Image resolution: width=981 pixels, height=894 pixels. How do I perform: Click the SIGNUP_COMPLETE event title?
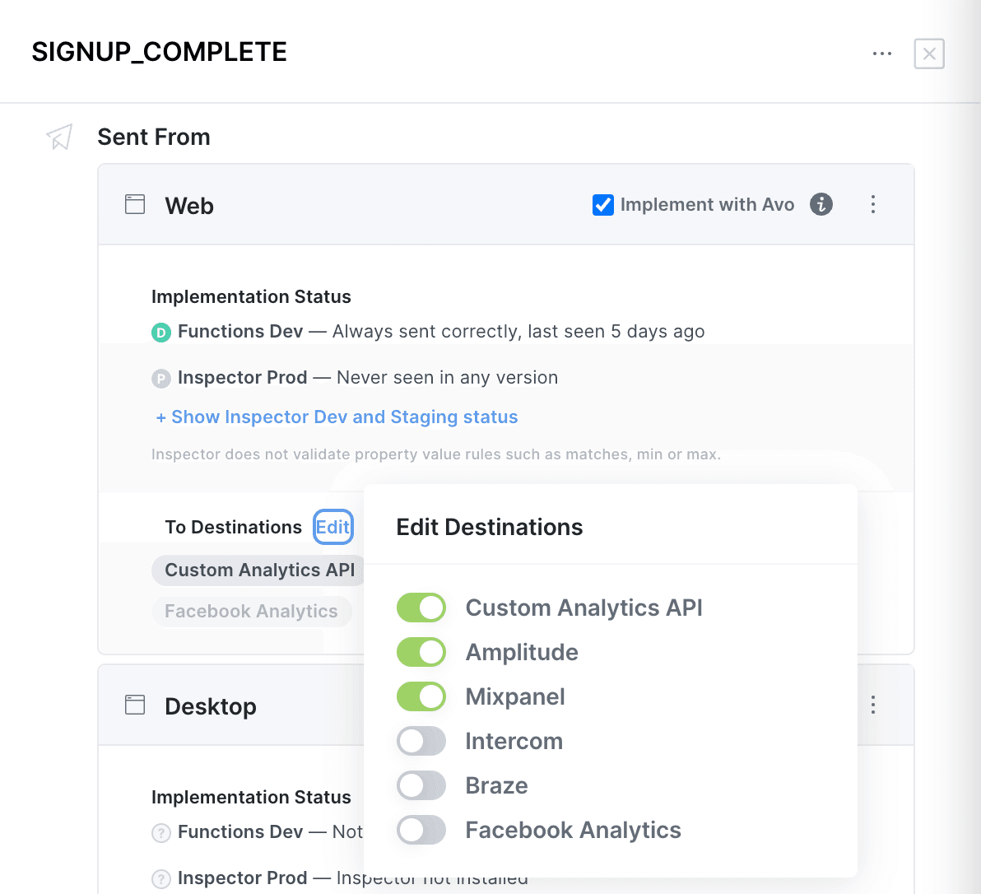[160, 52]
